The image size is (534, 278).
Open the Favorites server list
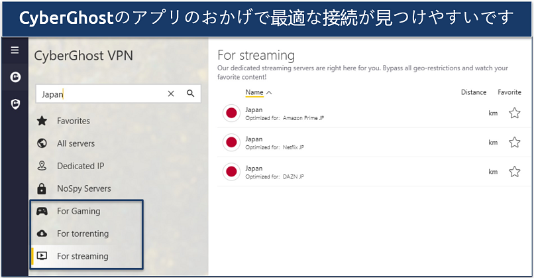tap(73, 121)
